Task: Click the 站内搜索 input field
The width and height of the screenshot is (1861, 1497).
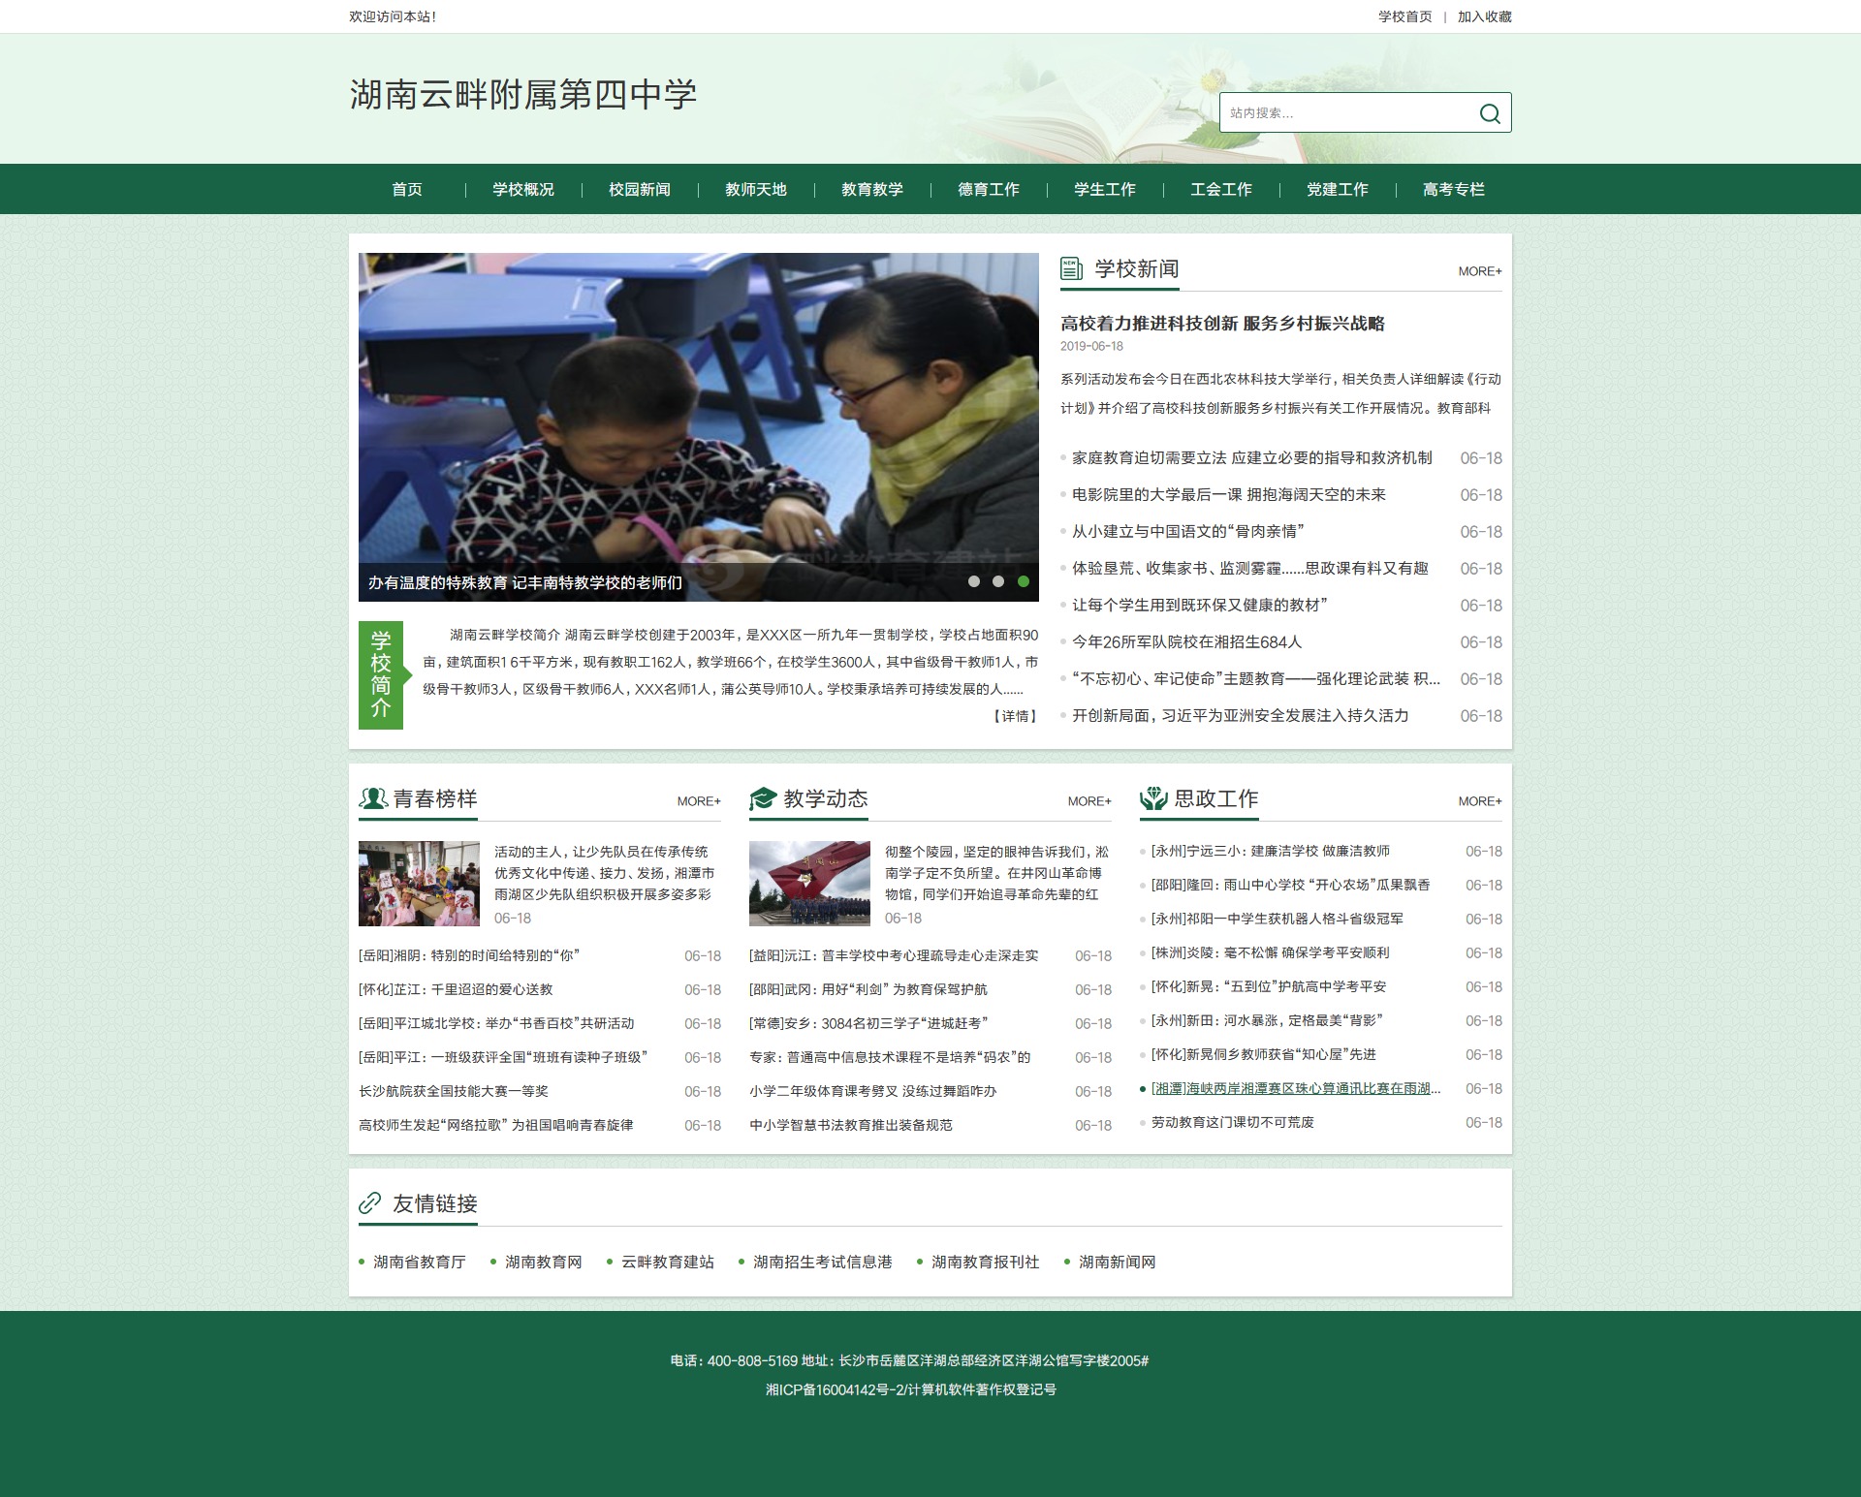Action: (x=1347, y=113)
